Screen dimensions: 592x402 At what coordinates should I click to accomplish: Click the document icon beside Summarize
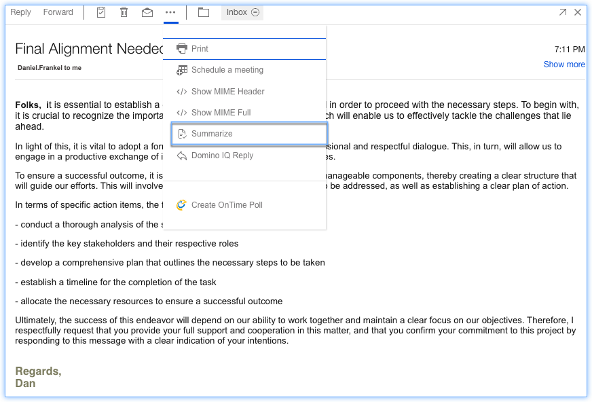[x=182, y=134]
